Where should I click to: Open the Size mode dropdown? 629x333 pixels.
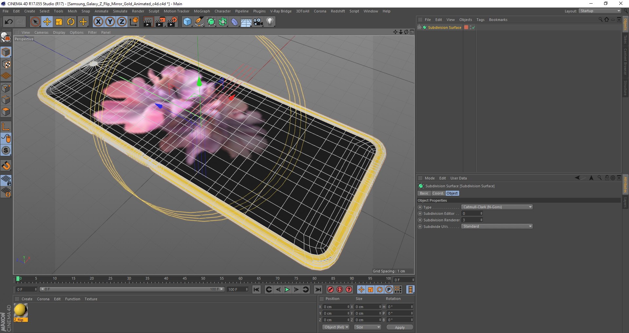(368, 327)
